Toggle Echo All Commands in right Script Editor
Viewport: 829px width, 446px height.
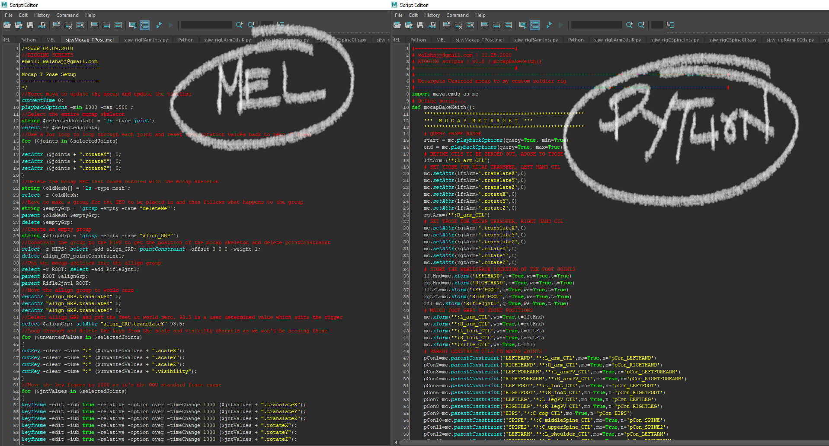523,25
